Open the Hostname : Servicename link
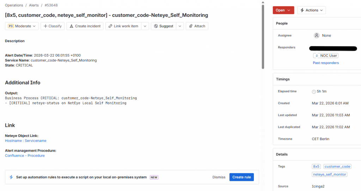The height and width of the screenshot is (191, 361). (26, 141)
